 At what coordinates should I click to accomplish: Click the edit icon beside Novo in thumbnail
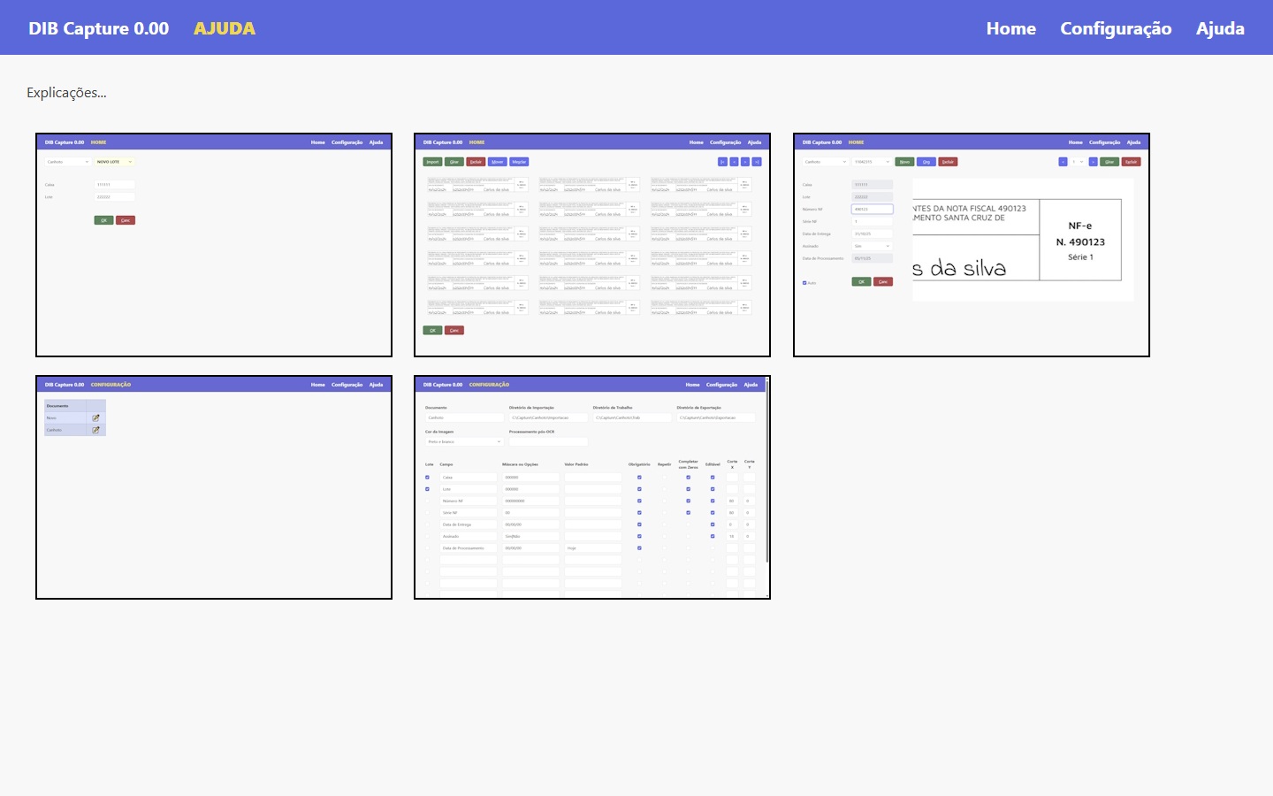point(95,417)
